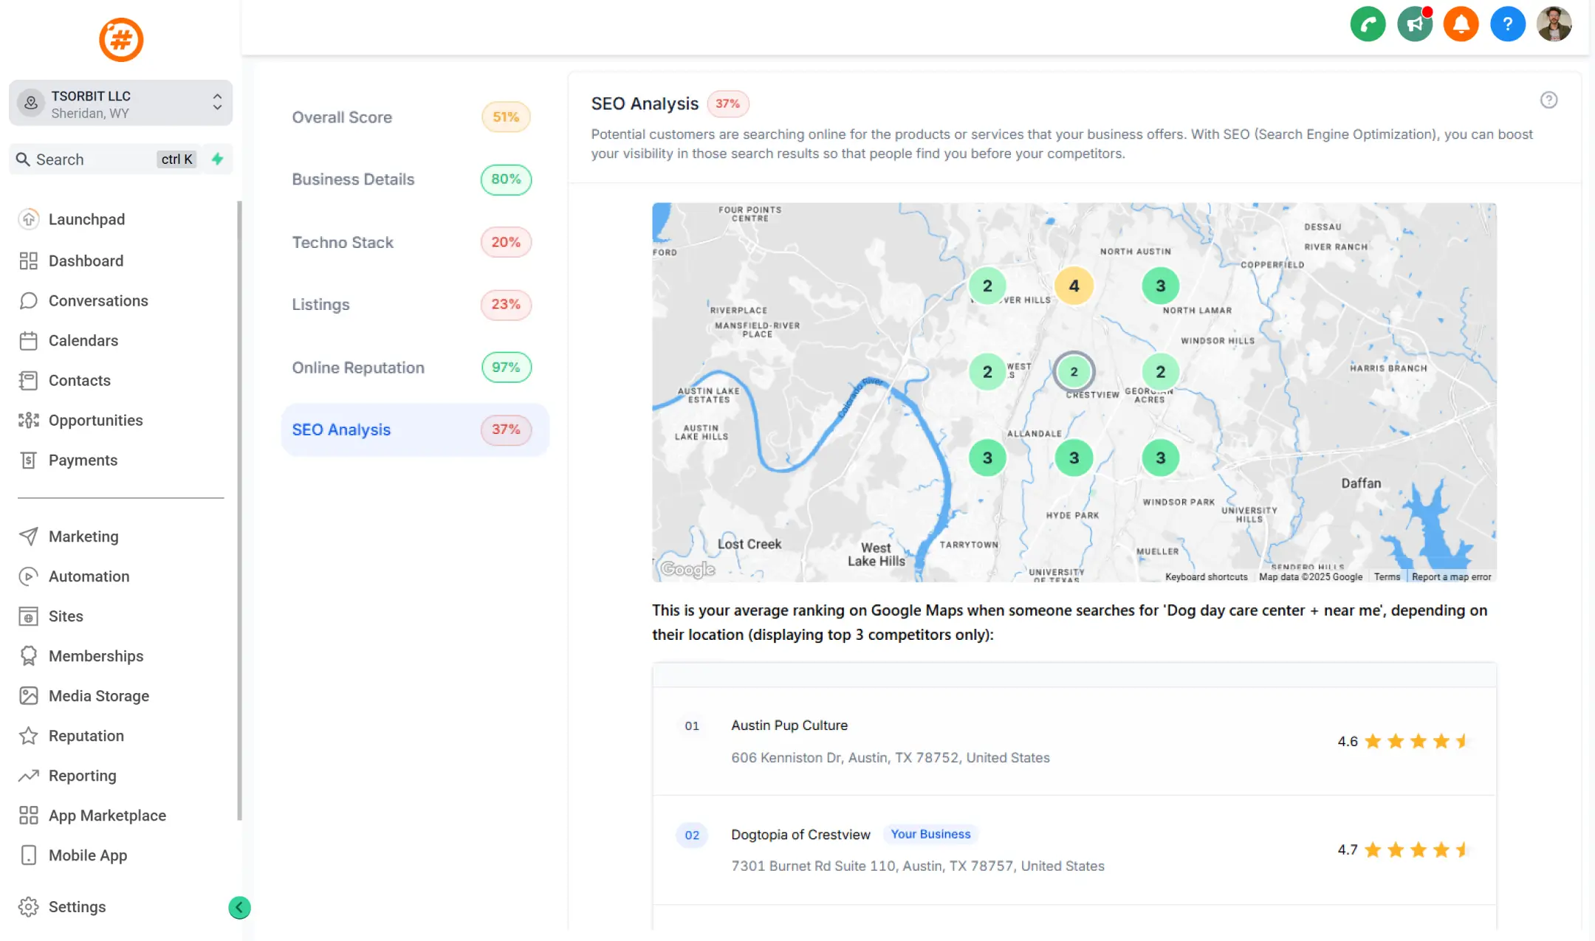Click the Dashboard grid icon
This screenshot has width=1595, height=941.
(x=28, y=261)
